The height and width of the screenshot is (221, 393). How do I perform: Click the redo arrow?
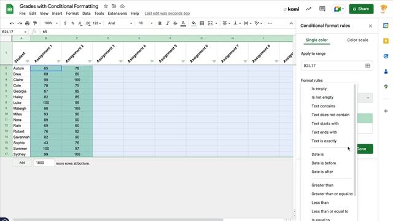pos(20,23)
